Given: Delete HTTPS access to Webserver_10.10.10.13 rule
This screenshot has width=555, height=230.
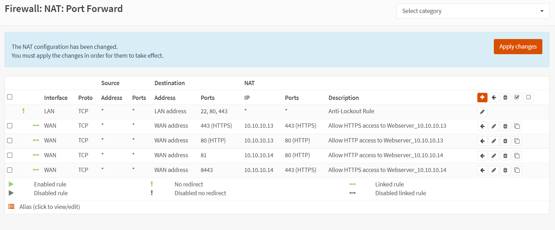Looking at the screenshot, I should tap(505, 126).
